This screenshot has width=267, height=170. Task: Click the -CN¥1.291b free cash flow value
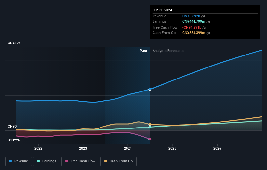(x=192, y=27)
